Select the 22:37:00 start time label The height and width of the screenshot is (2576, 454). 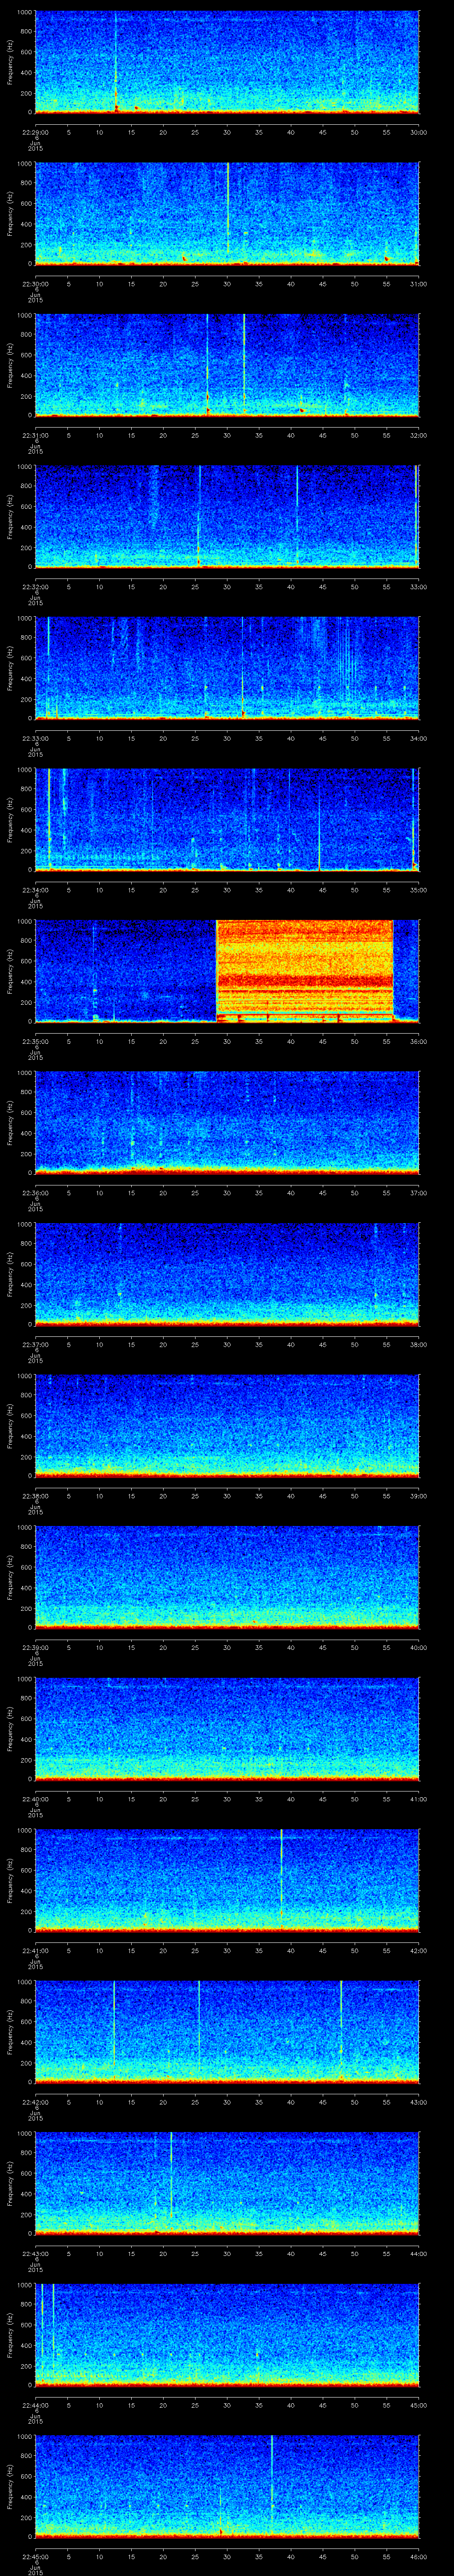tap(35, 1344)
